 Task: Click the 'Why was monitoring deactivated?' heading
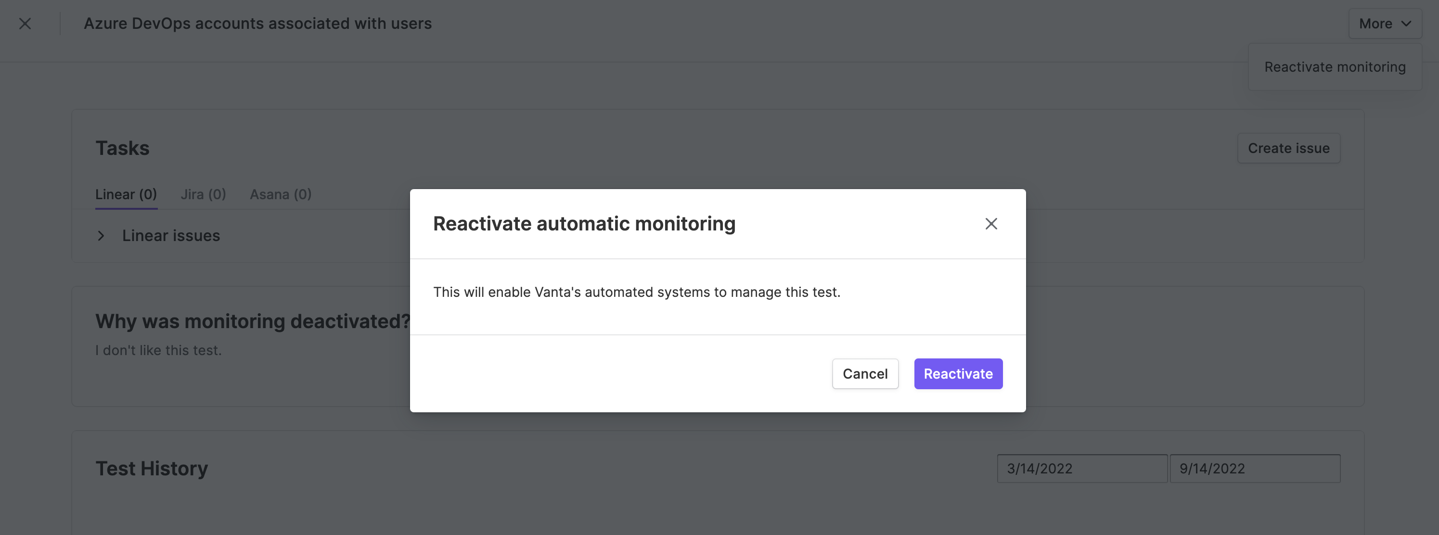pyautogui.click(x=253, y=321)
